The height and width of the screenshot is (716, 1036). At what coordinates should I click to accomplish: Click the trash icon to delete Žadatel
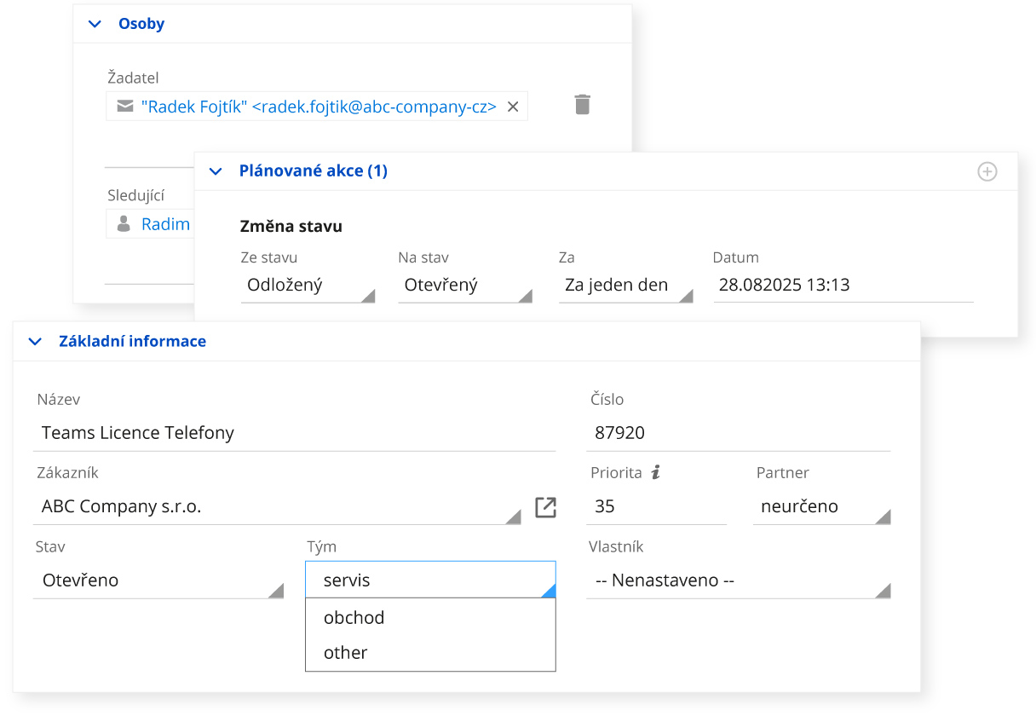583,104
